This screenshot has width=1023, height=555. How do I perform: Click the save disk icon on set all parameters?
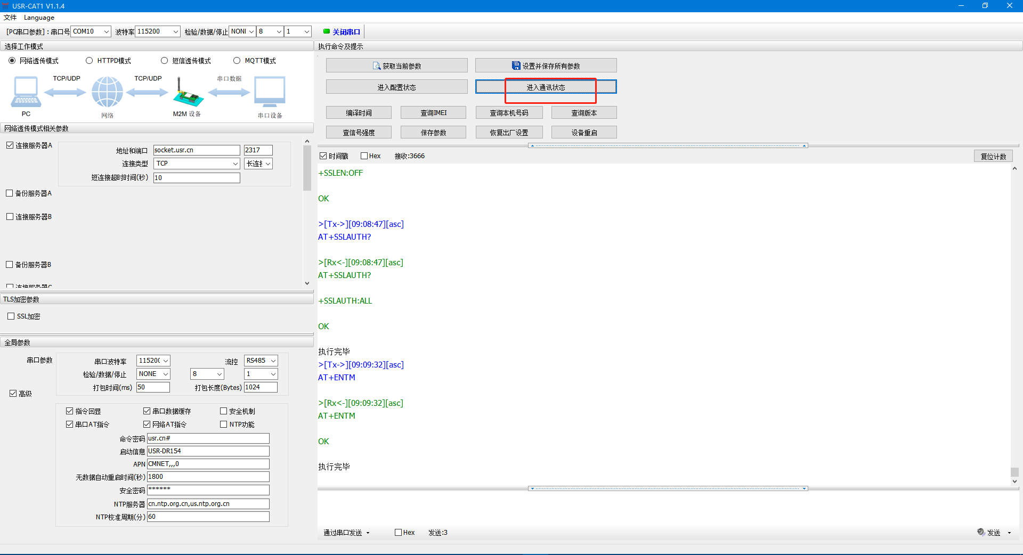coord(516,66)
